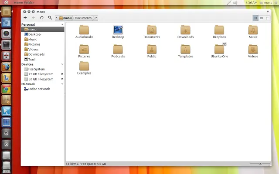Adjust the zoom slider in status bar
Screen dimensions: 279x174
(260, 164)
